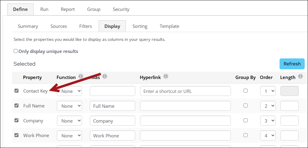Screen dimensions: 308x148
Task: Switch to the Define tab
Action: click(21, 9)
